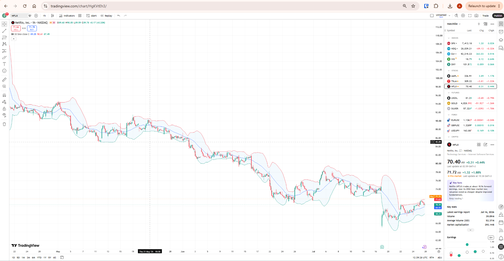Expand key stats with down chevron
The image size is (504, 261).
(471, 230)
